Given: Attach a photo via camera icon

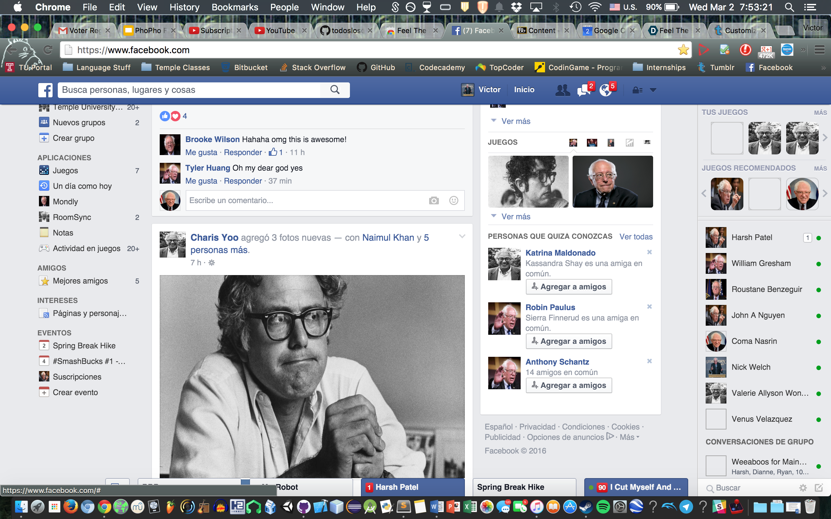Looking at the screenshot, I should 434,200.
